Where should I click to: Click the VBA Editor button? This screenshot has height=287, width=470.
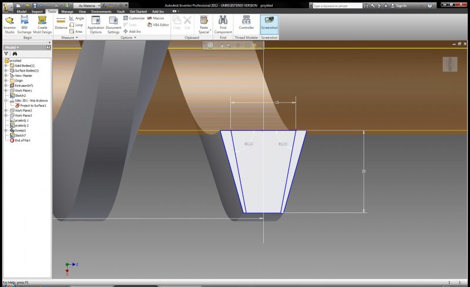[157, 25]
